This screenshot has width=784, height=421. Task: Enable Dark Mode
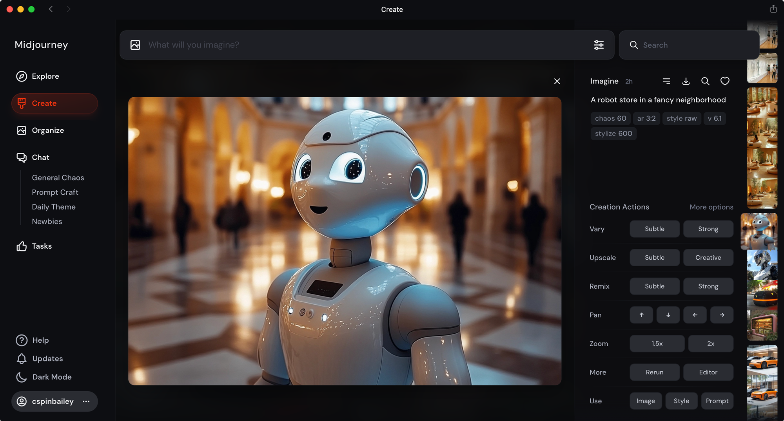[21, 377]
